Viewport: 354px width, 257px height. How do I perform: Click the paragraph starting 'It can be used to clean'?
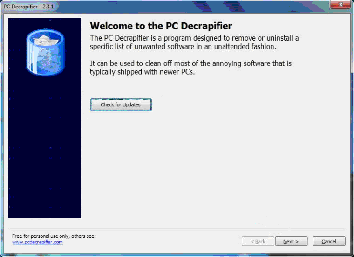(191, 68)
